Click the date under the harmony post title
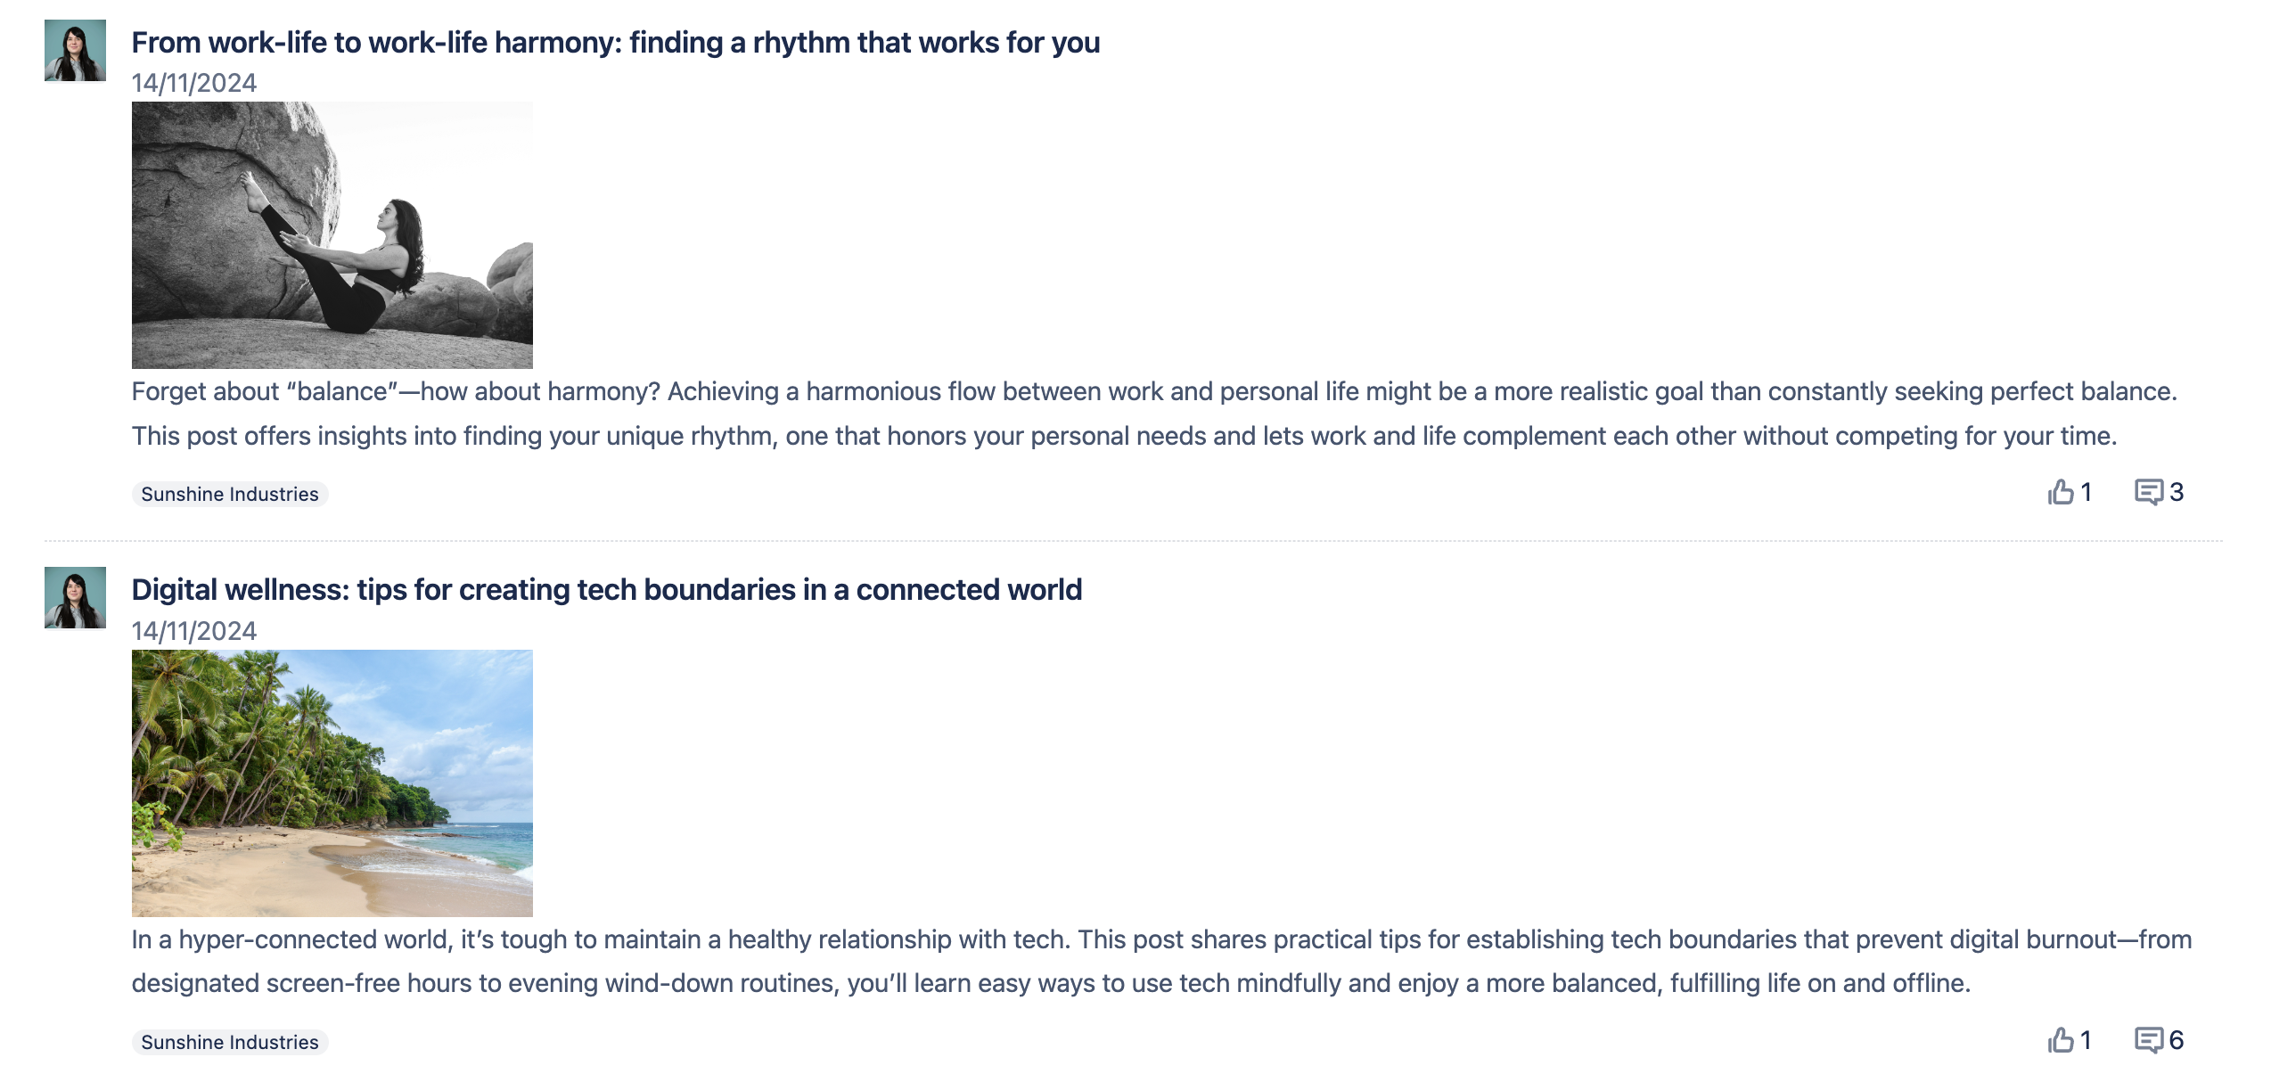 click(x=194, y=83)
